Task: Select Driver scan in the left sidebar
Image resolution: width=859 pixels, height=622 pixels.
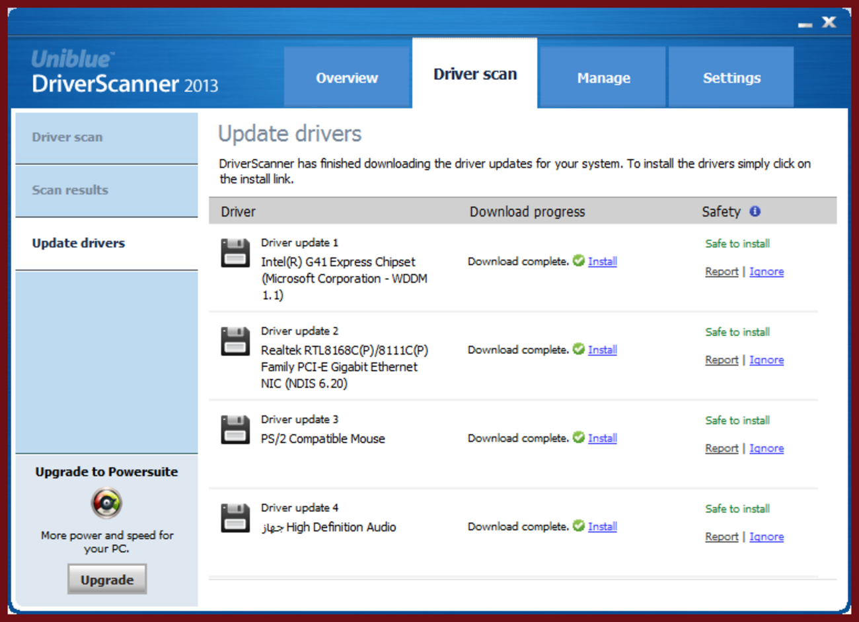Action: click(67, 137)
